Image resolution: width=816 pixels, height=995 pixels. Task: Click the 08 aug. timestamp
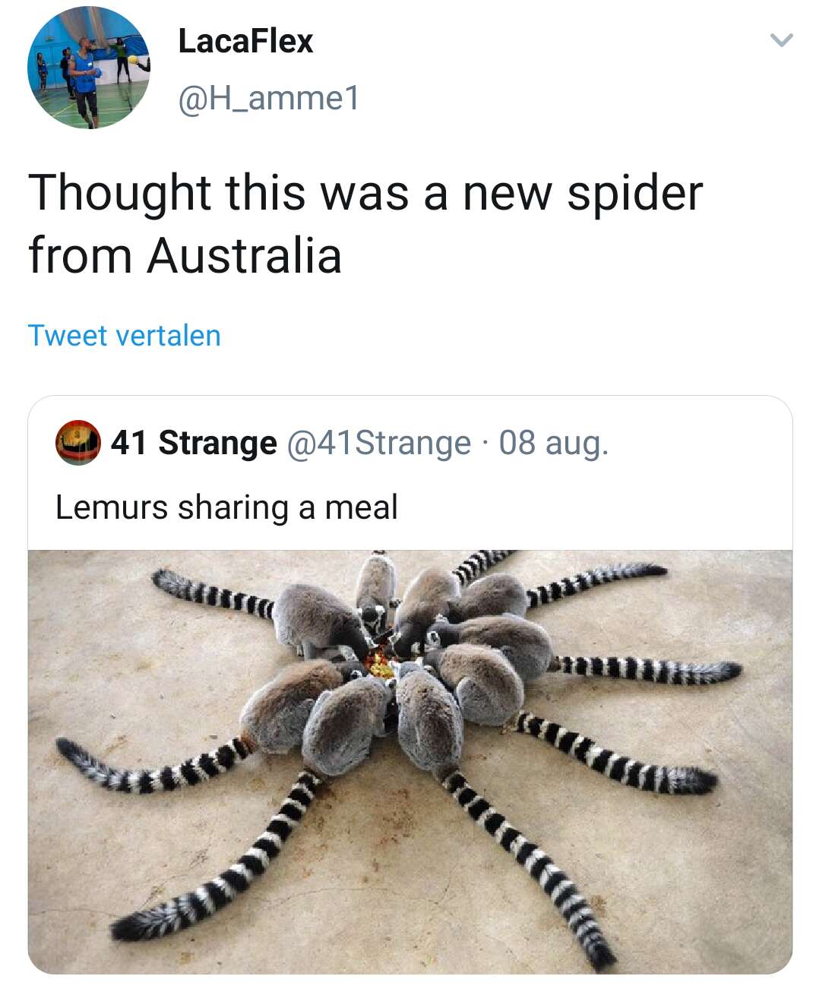(554, 443)
